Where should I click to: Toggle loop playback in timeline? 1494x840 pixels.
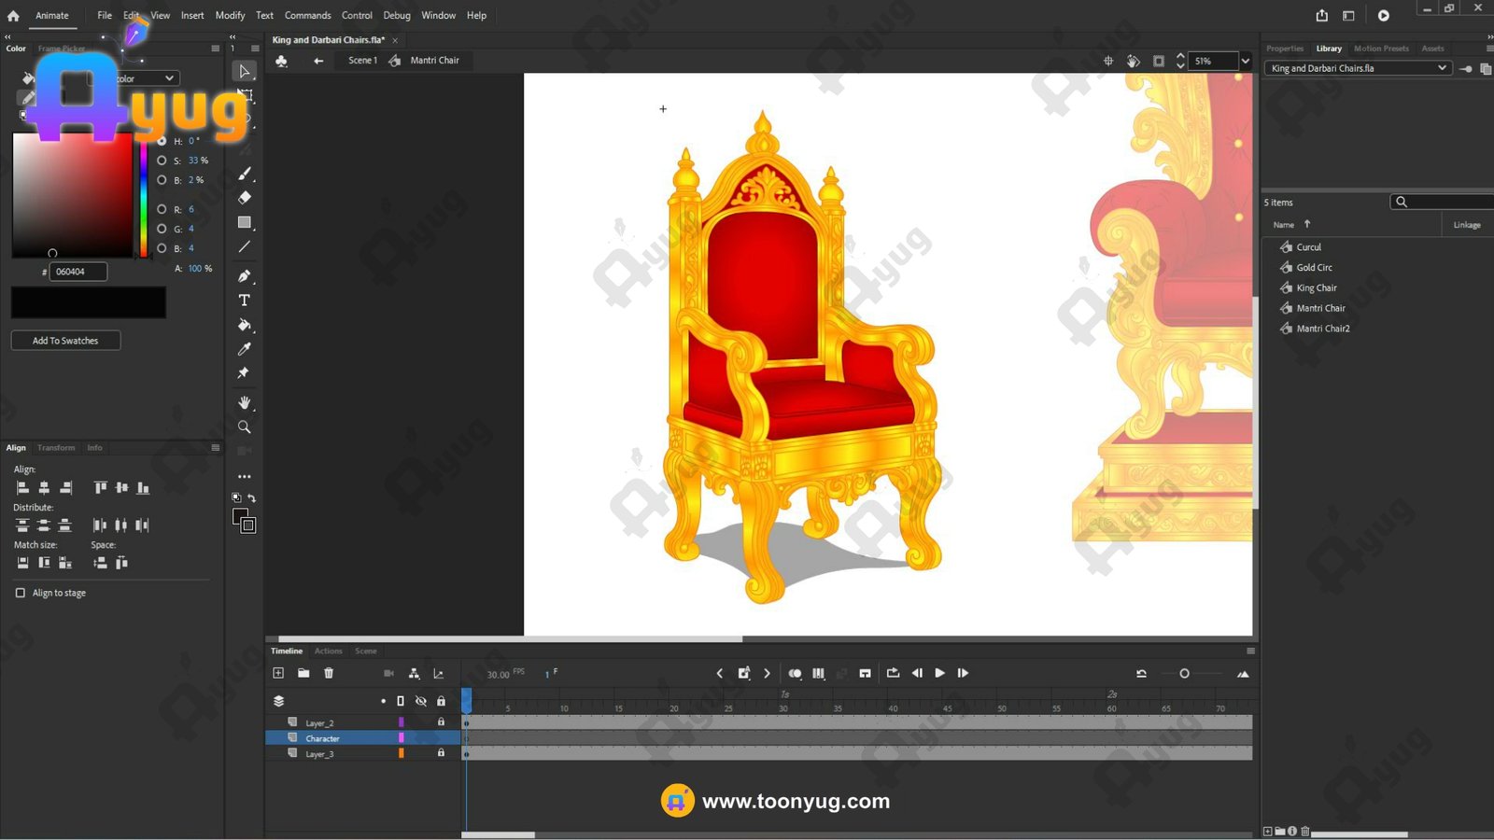pos(893,673)
